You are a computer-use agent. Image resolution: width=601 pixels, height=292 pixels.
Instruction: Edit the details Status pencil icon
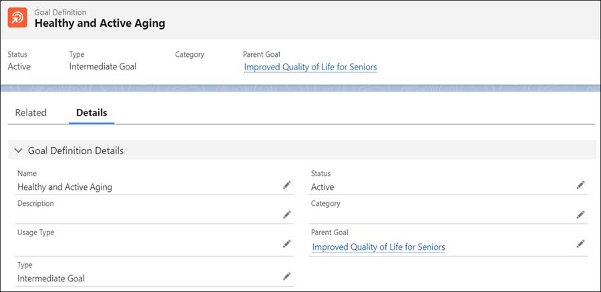pos(580,185)
